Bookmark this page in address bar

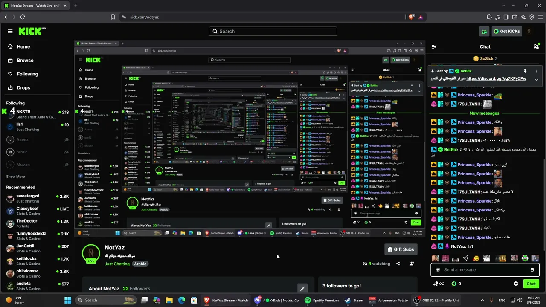coord(113,17)
